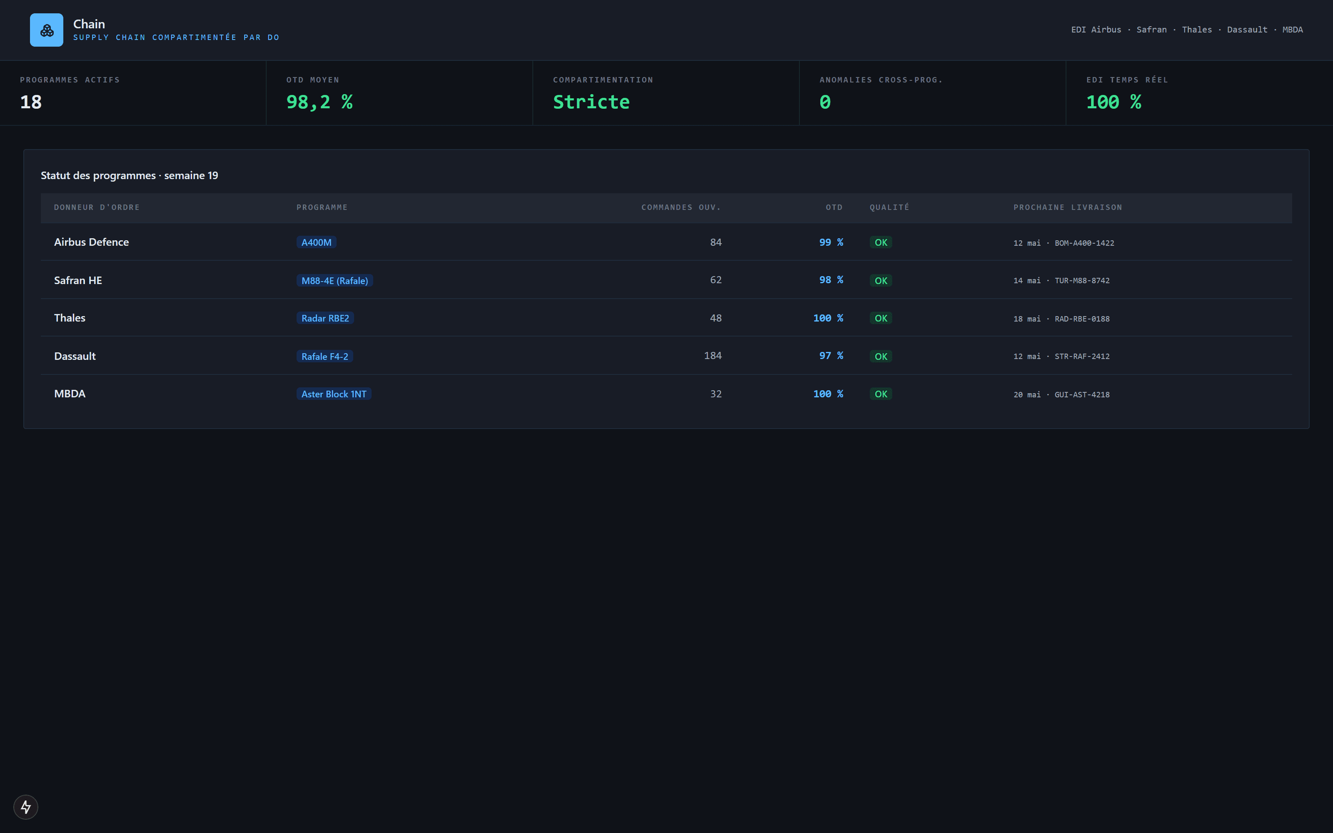The image size is (1333, 833).
Task: Click the "Chain" app title
Action: pos(89,24)
